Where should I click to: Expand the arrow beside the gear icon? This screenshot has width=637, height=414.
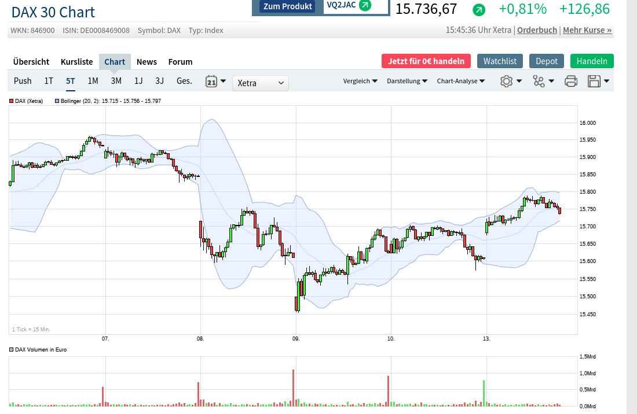pos(519,81)
